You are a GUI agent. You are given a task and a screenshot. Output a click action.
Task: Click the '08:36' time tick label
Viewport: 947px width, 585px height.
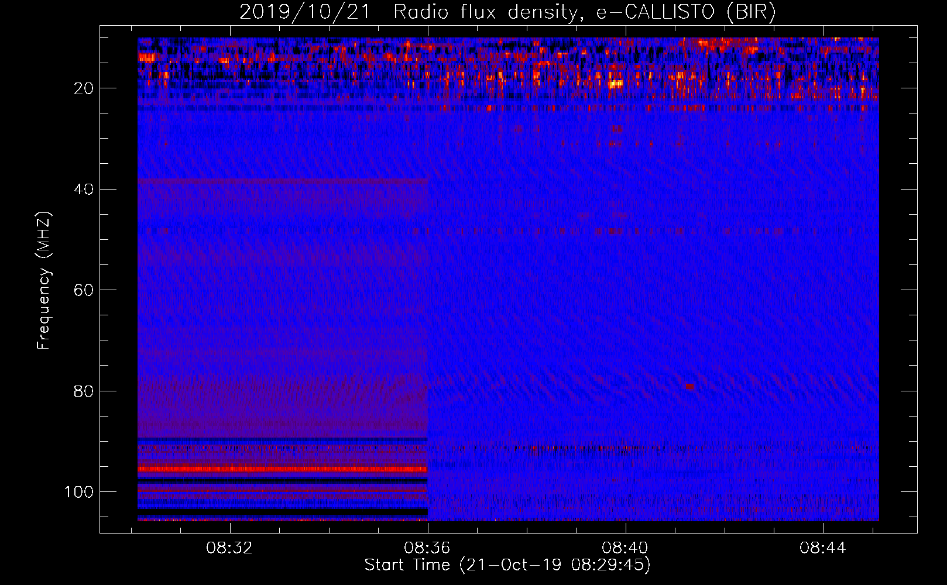point(427,548)
